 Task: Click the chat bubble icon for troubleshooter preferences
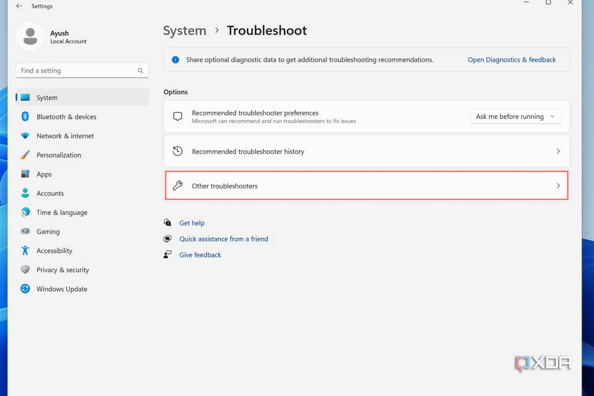point(177,116)
